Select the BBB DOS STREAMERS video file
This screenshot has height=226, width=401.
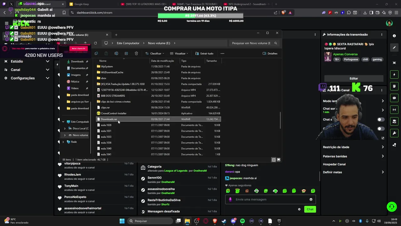[158, 96]
